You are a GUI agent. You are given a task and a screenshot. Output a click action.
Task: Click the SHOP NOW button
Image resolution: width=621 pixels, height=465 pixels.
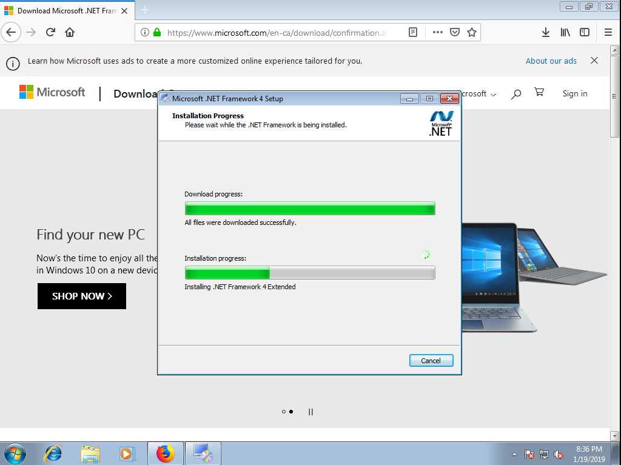point(82,296)
